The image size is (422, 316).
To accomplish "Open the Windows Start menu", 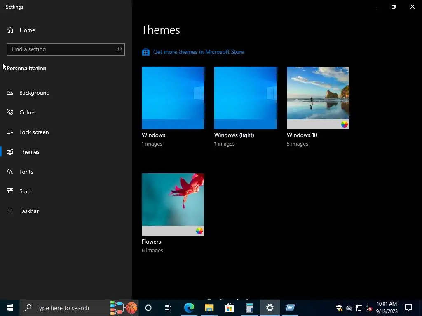I will [x=10, y=308].
